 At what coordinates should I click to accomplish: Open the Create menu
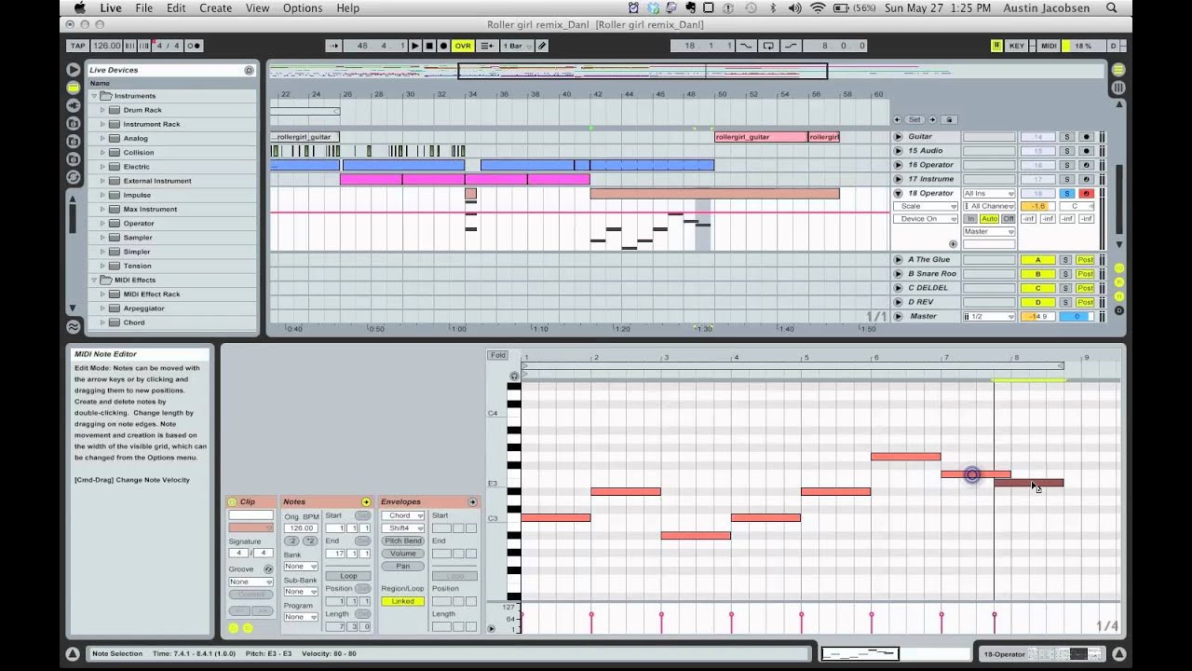click(215, 8)
